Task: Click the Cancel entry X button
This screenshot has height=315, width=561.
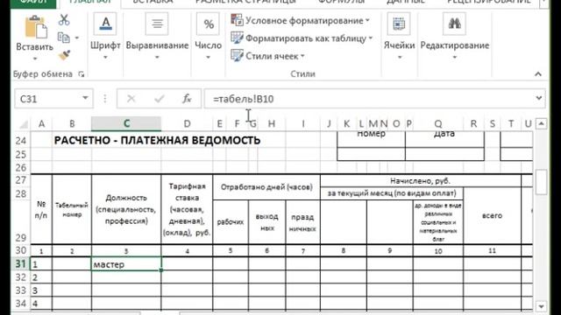Action: click(131, 99)
